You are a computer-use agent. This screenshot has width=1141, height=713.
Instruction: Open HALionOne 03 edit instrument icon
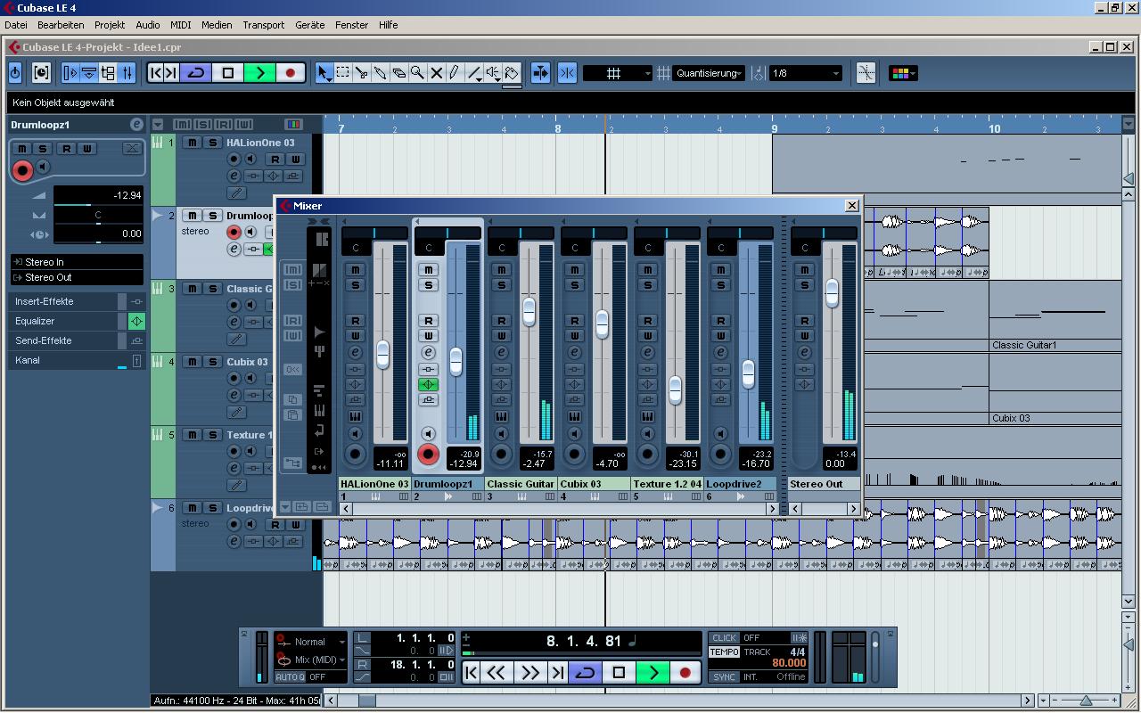235,176
